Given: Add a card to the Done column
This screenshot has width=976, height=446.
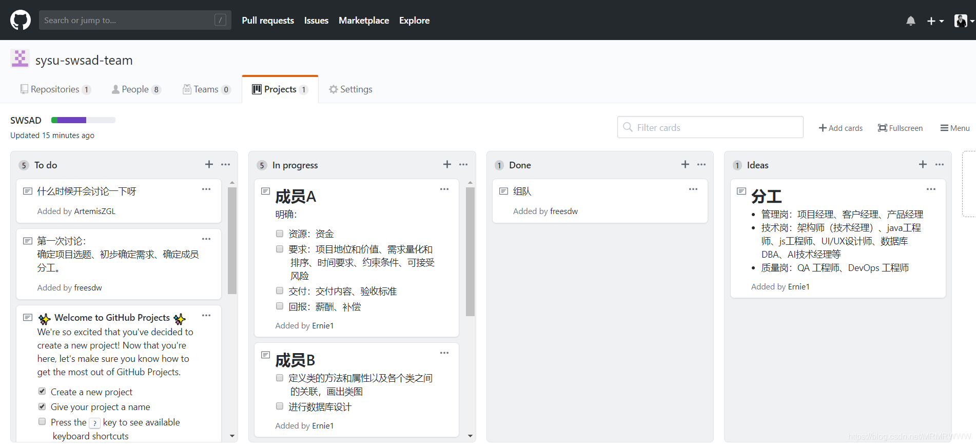Looking at the screenshot, I should click(685, 164).
